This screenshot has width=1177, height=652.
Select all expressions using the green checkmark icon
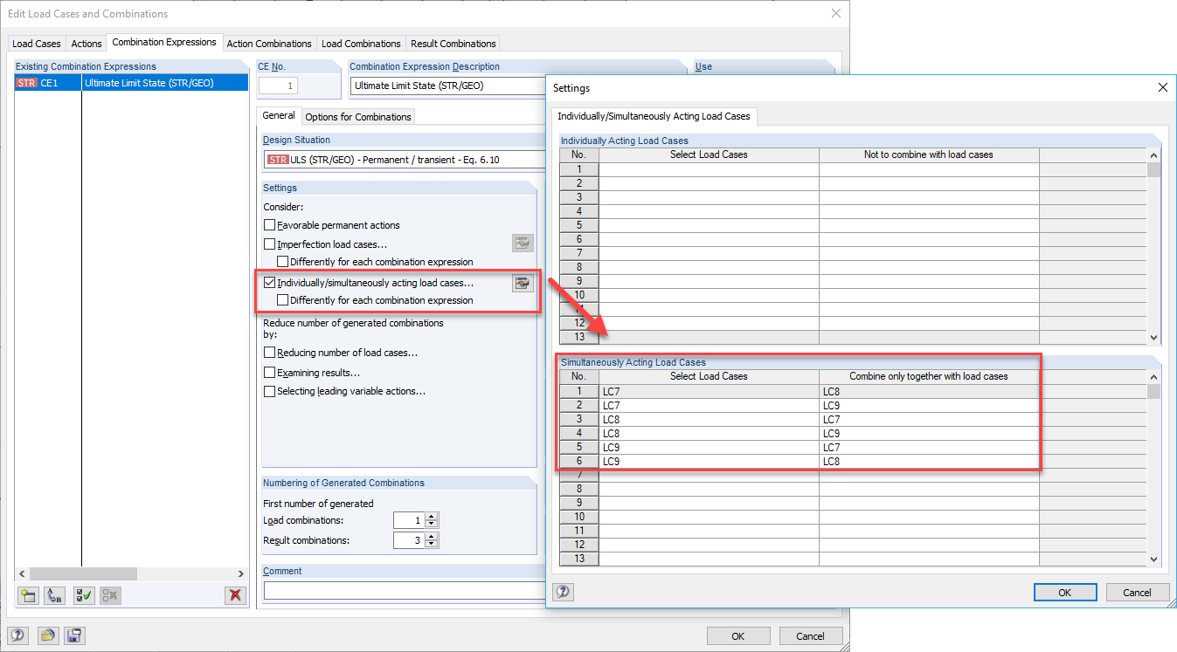[82, 595]
